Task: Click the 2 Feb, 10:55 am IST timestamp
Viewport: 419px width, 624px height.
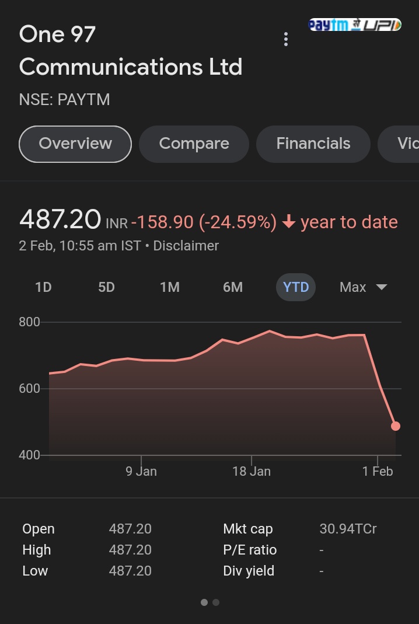Action: pyautogui.click(x=80, y=246)
